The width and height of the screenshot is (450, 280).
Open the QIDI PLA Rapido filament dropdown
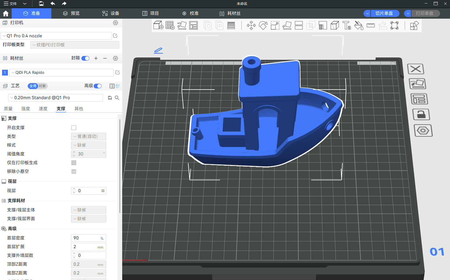coord(61,73)
